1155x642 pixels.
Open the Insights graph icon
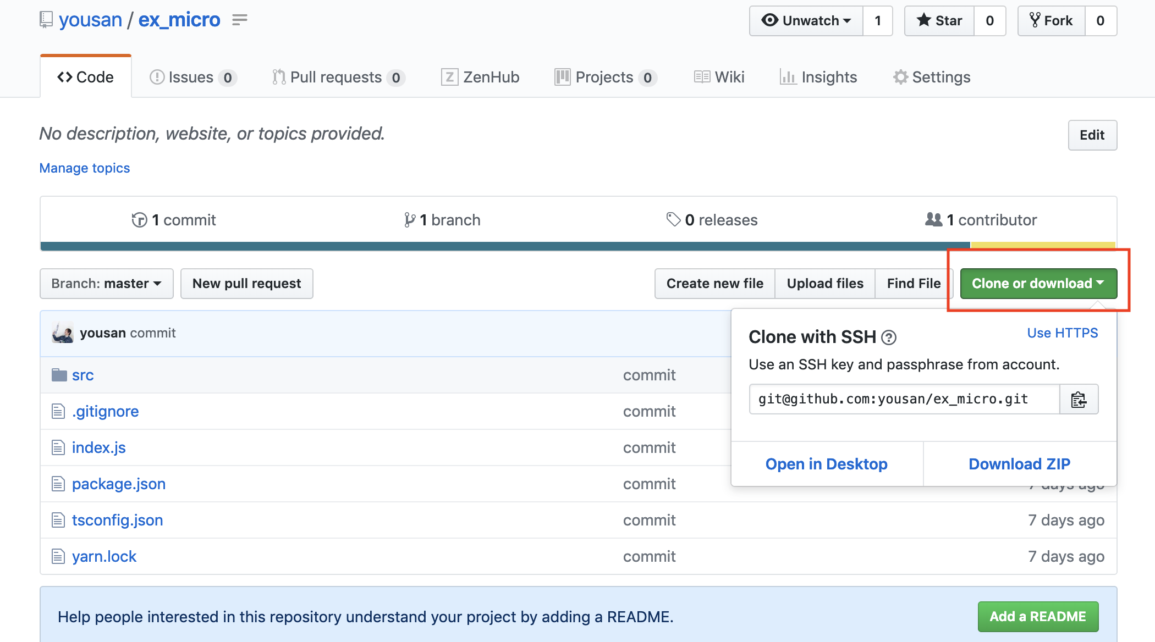pyautogui.click(x=789, y=77)
